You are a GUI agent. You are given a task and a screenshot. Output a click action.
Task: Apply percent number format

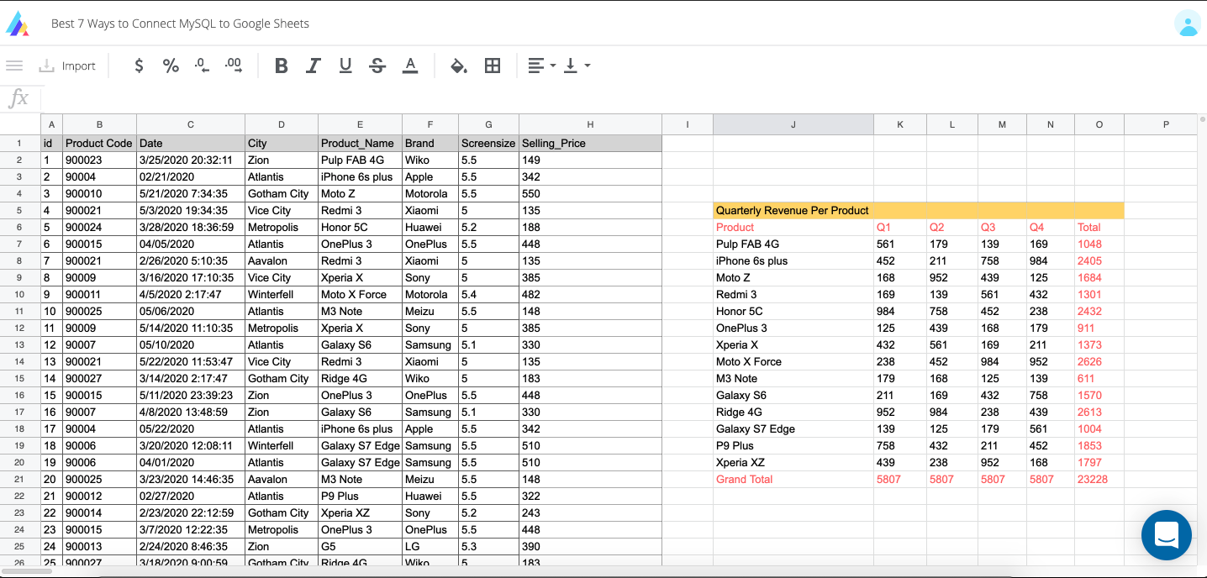point(171,66)
